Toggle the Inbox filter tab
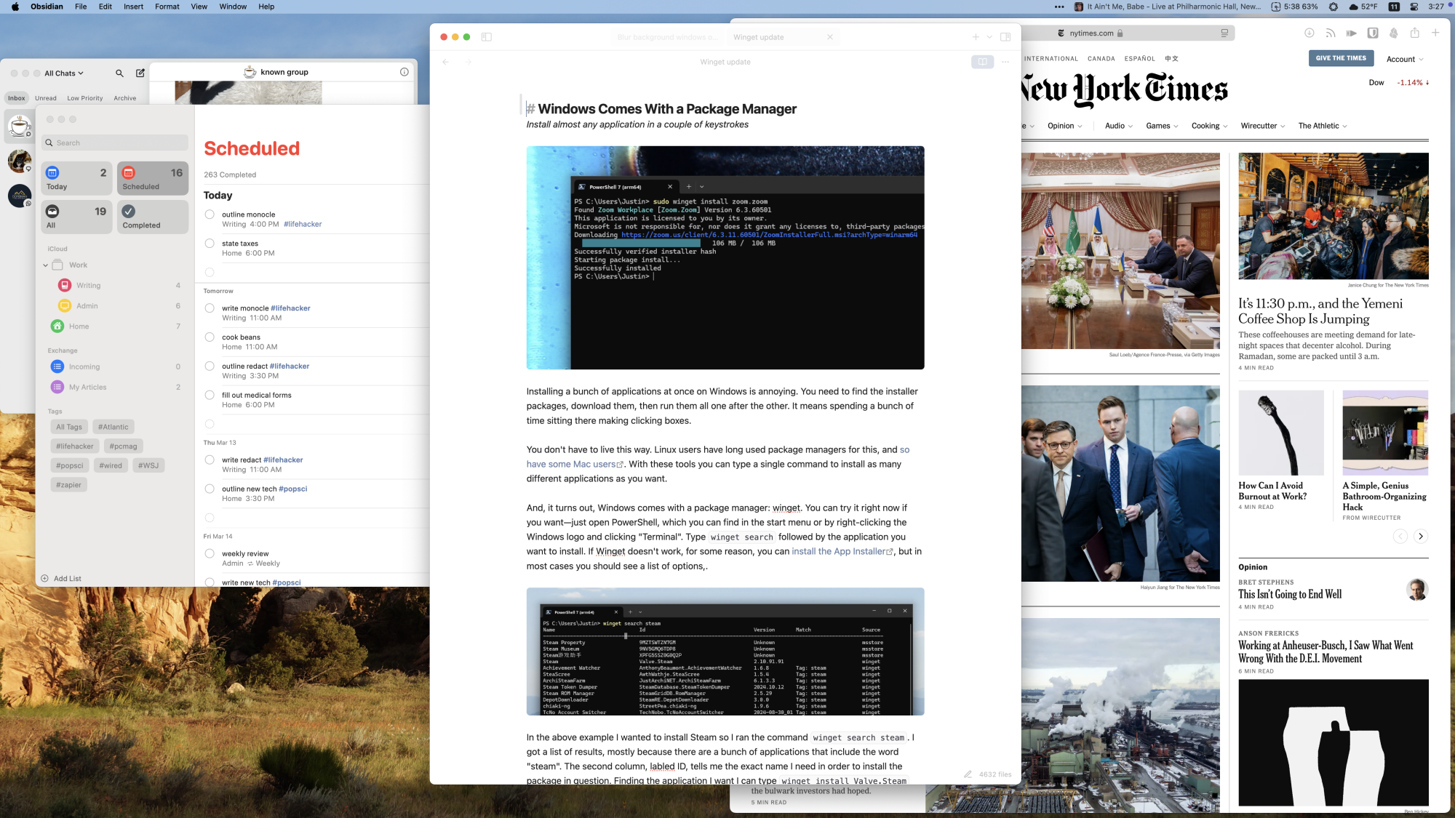Viewport: 1455px width, 818px height. (17, 97)
